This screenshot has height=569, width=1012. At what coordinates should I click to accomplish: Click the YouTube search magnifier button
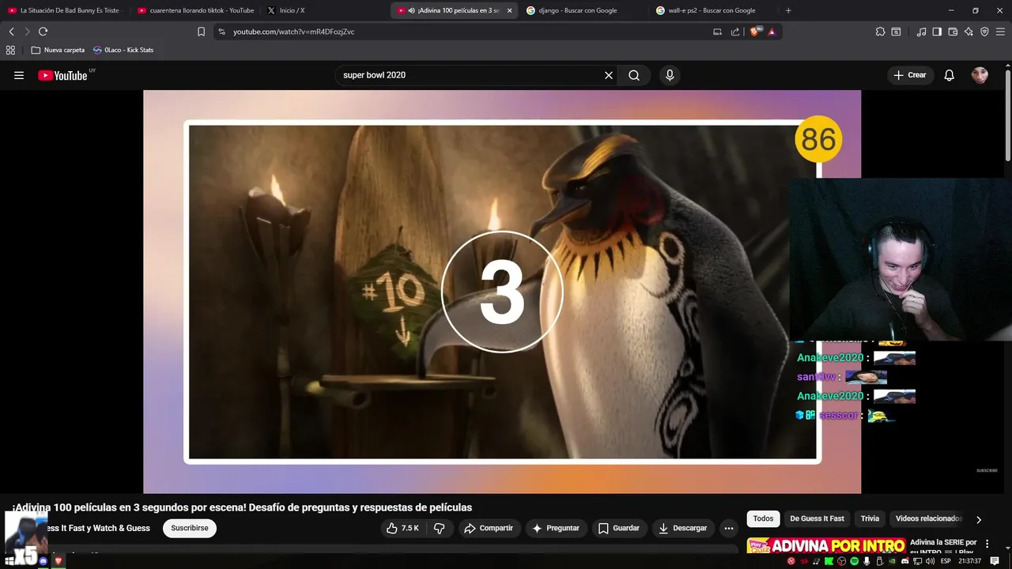(x=634, y=75)
